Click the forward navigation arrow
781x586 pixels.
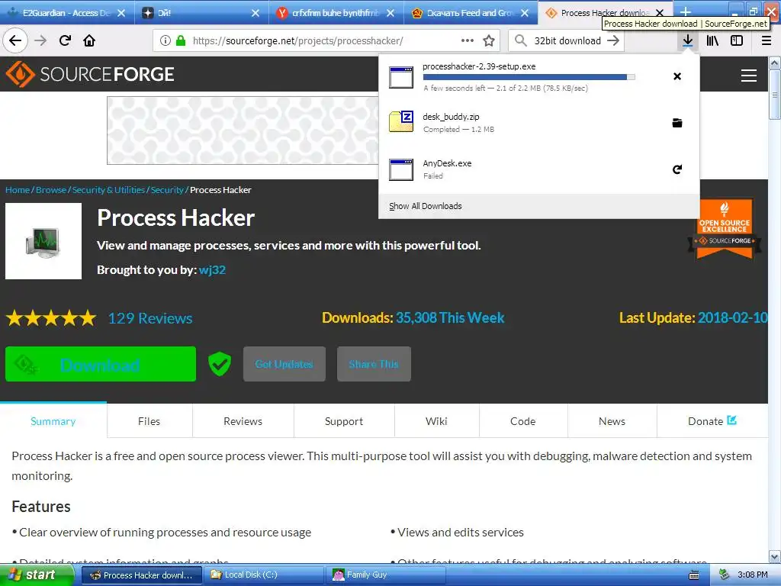[40, 40]
